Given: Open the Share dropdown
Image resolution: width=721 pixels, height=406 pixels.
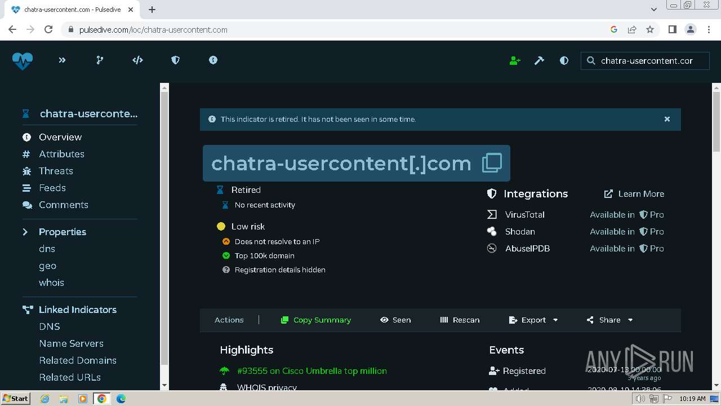Looking at the screenshot, I should click(610, 320).
